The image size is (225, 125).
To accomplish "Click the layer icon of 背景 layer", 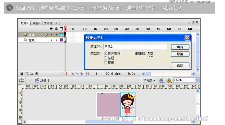I will coord(25,40).
